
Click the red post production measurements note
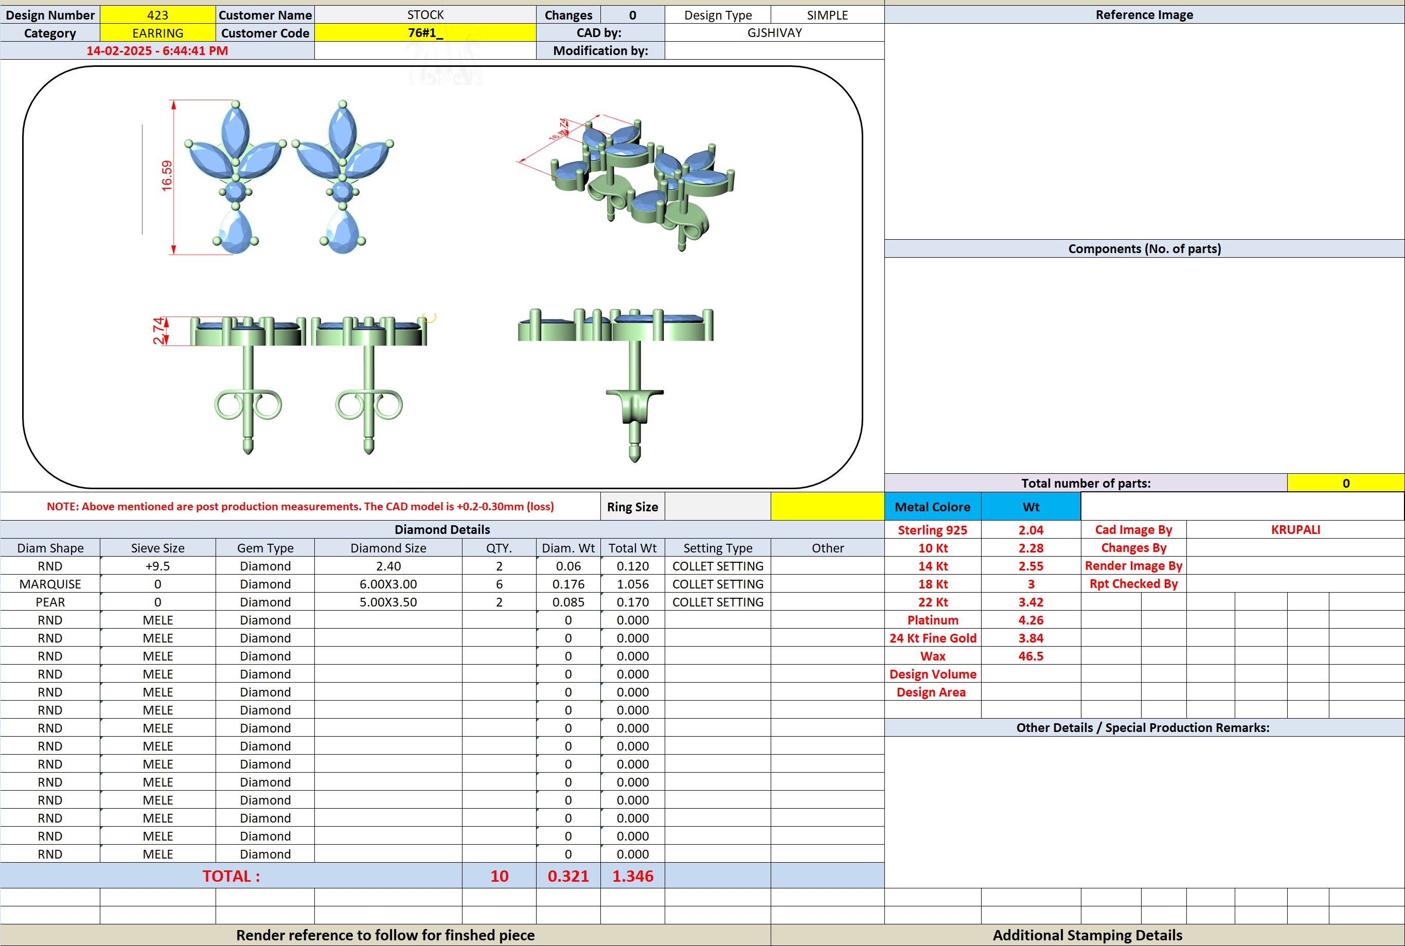click(x=300, y=506)
